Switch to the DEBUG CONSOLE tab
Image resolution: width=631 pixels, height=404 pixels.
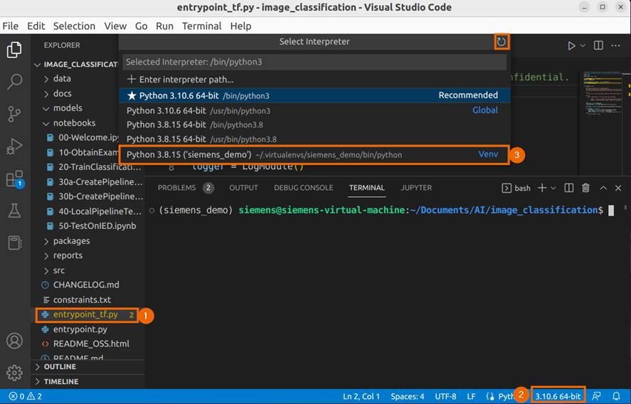[x=303, y=188]
